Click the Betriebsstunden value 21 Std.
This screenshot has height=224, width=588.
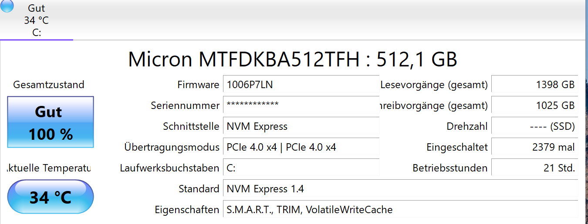coord(534,168)
